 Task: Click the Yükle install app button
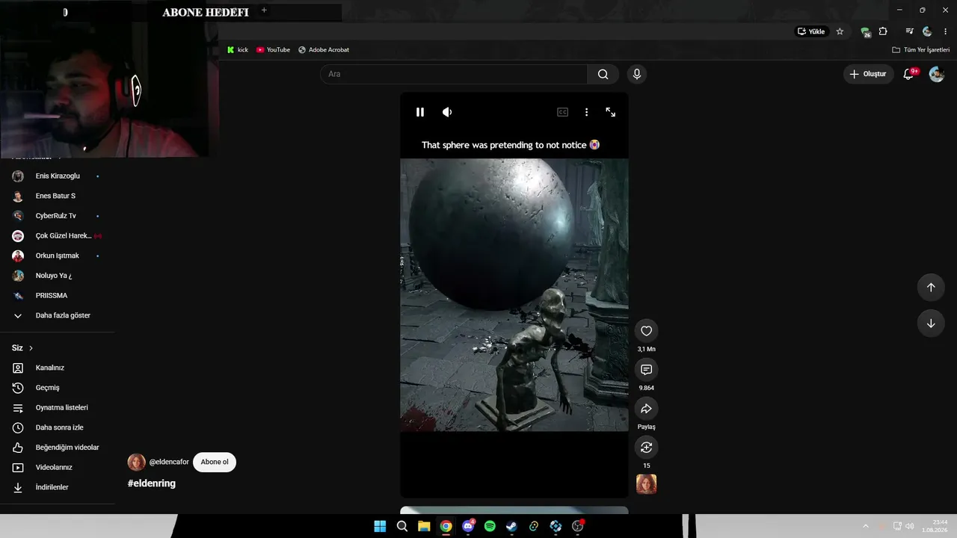click(x=811, y=31)
